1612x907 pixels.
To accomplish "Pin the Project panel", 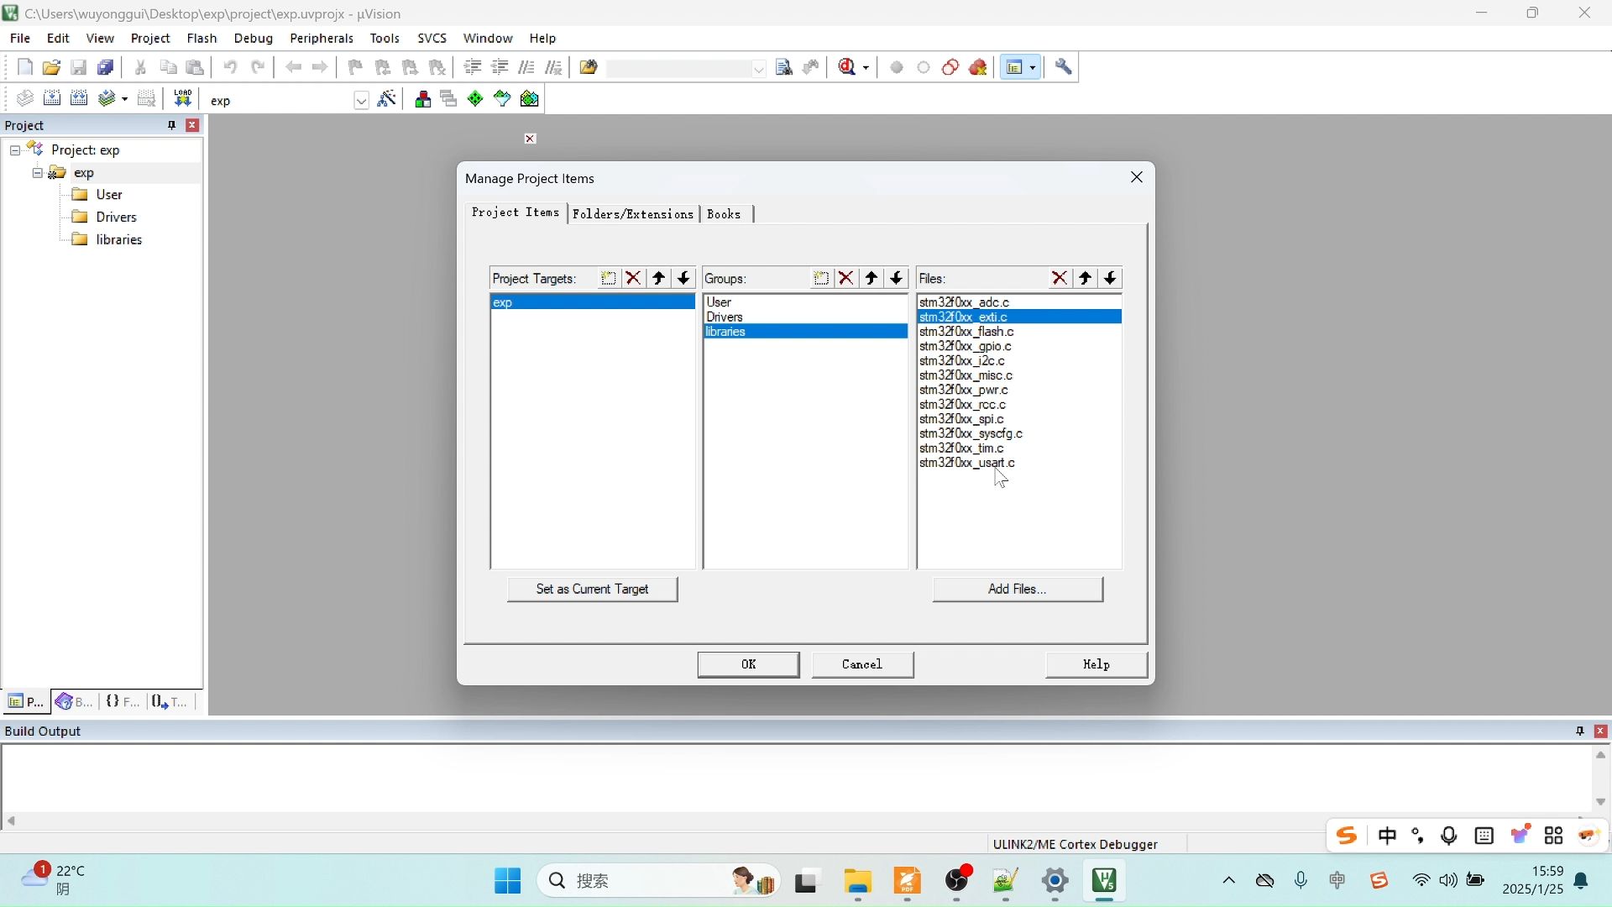I will (171, 125).
